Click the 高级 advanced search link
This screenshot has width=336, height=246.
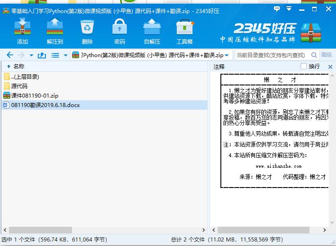[x=327, y=55]
